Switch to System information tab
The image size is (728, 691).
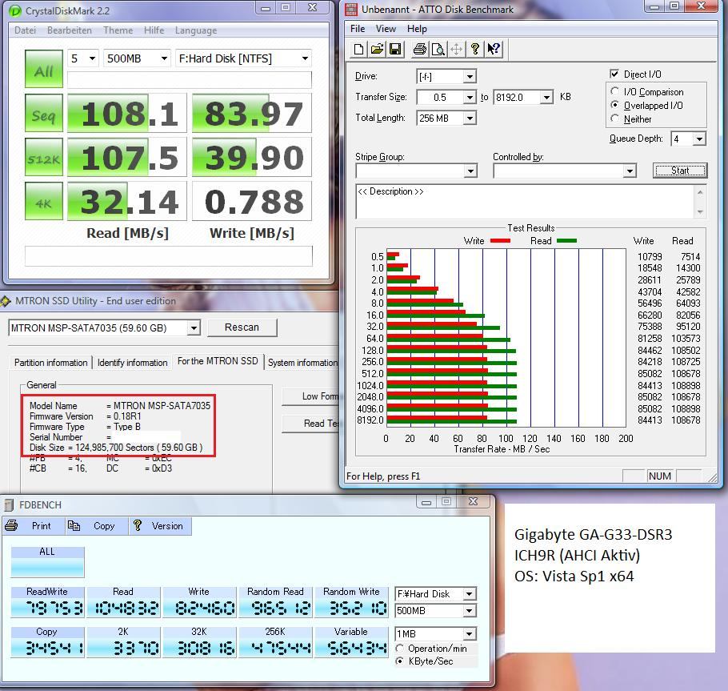click(302, 363)
